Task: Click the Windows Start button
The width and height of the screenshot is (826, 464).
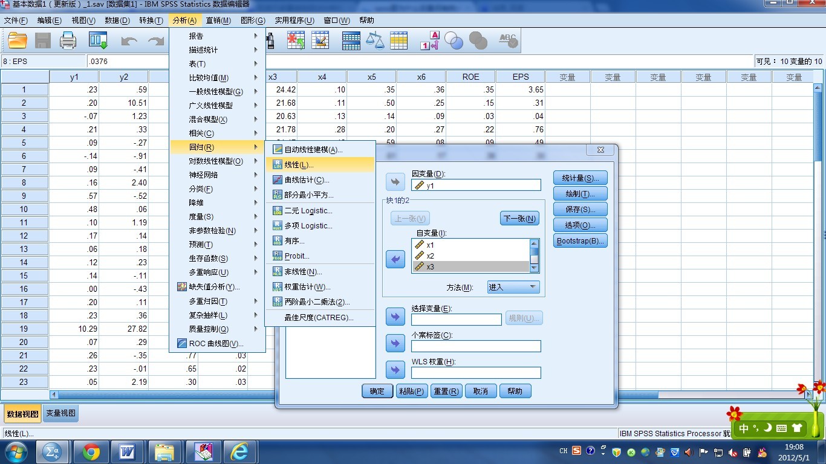Action: [16, 451]
